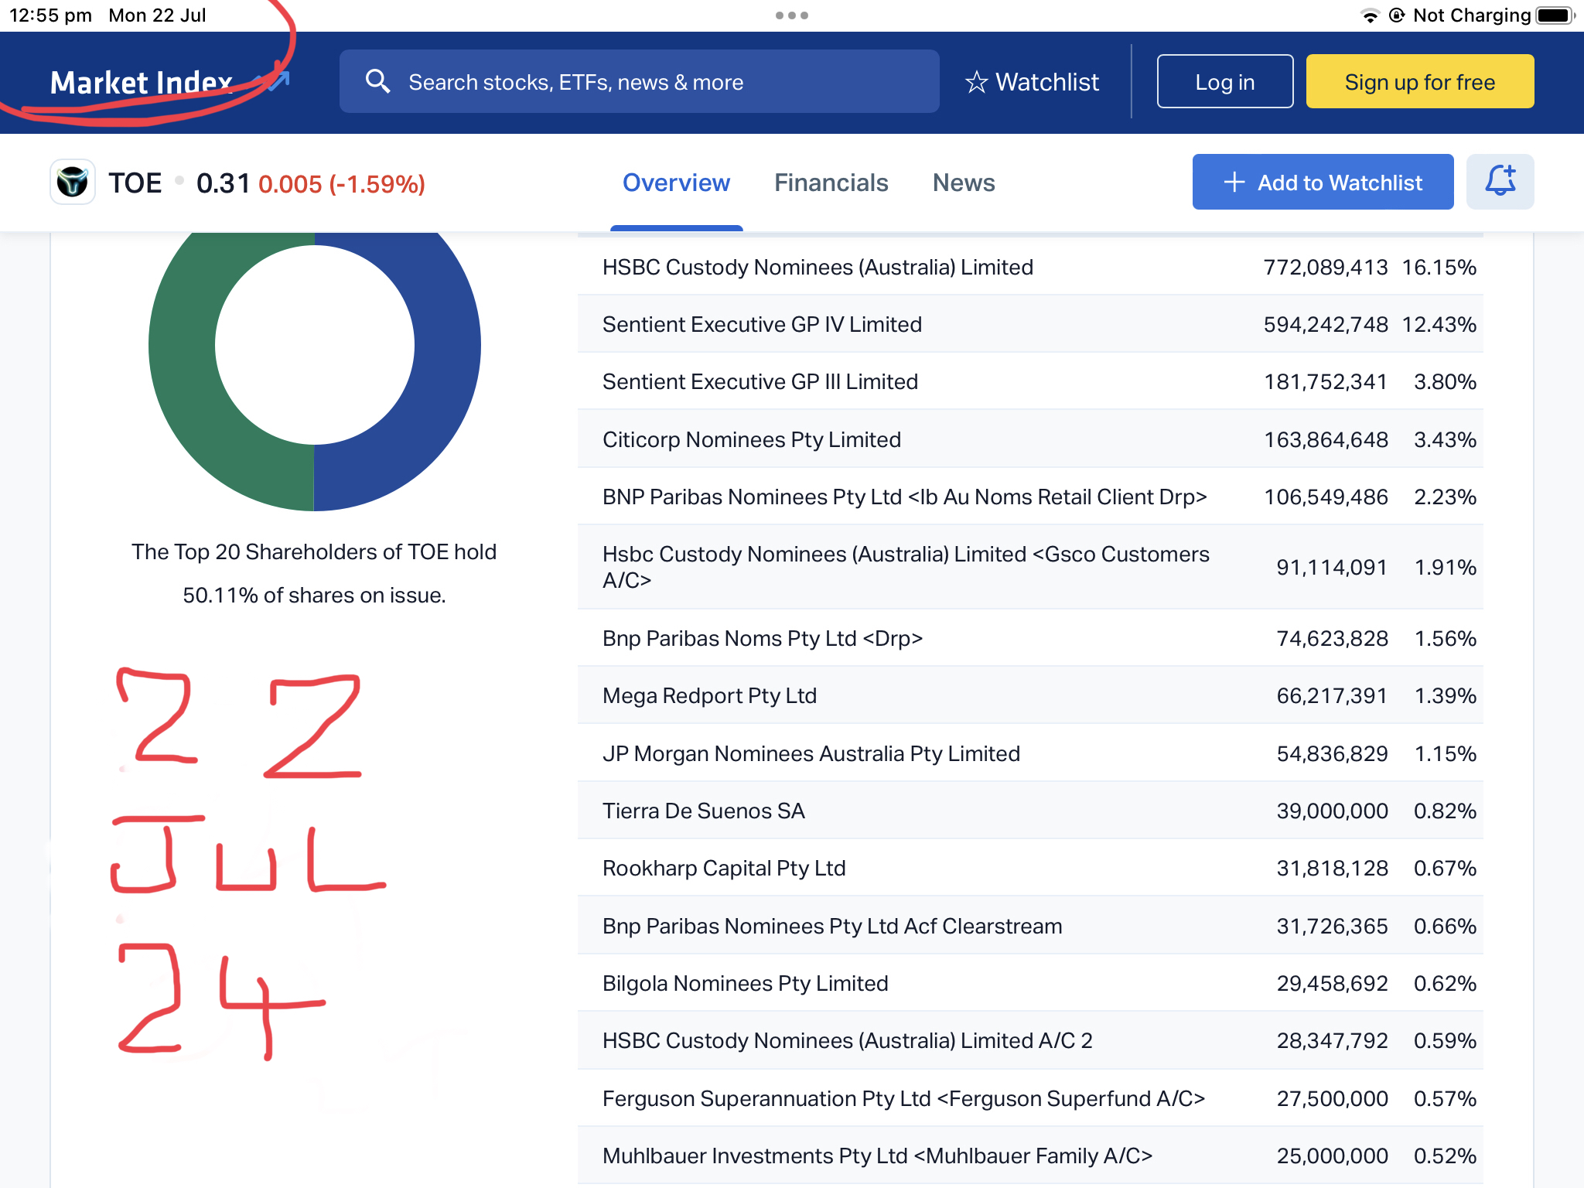This screenshot has height=1188, width=1584.
Task: Switch to the Financials tab
Action: [831, 183]
